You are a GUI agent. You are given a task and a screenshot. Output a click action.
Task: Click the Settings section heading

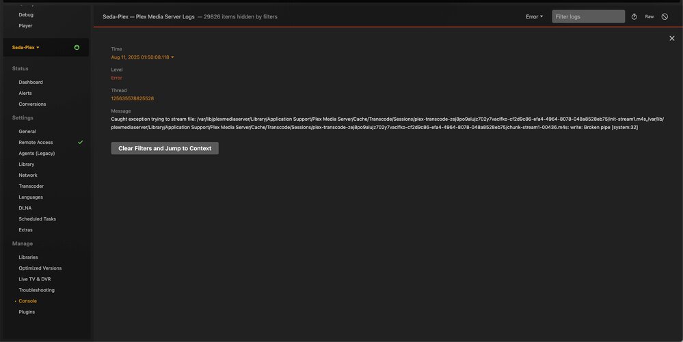(x=23, y=118)
